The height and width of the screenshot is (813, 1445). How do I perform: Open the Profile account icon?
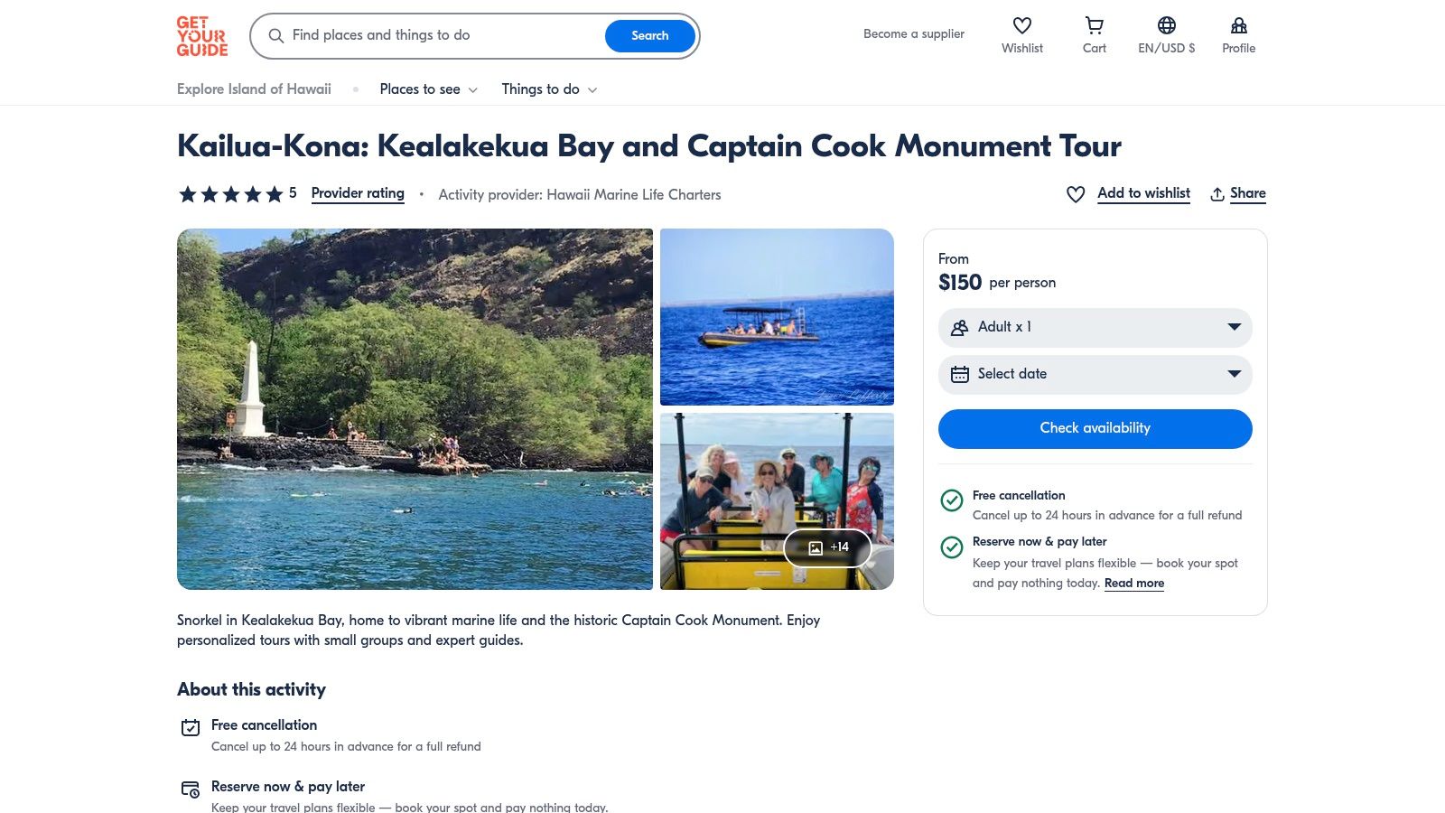(1238, 25)
